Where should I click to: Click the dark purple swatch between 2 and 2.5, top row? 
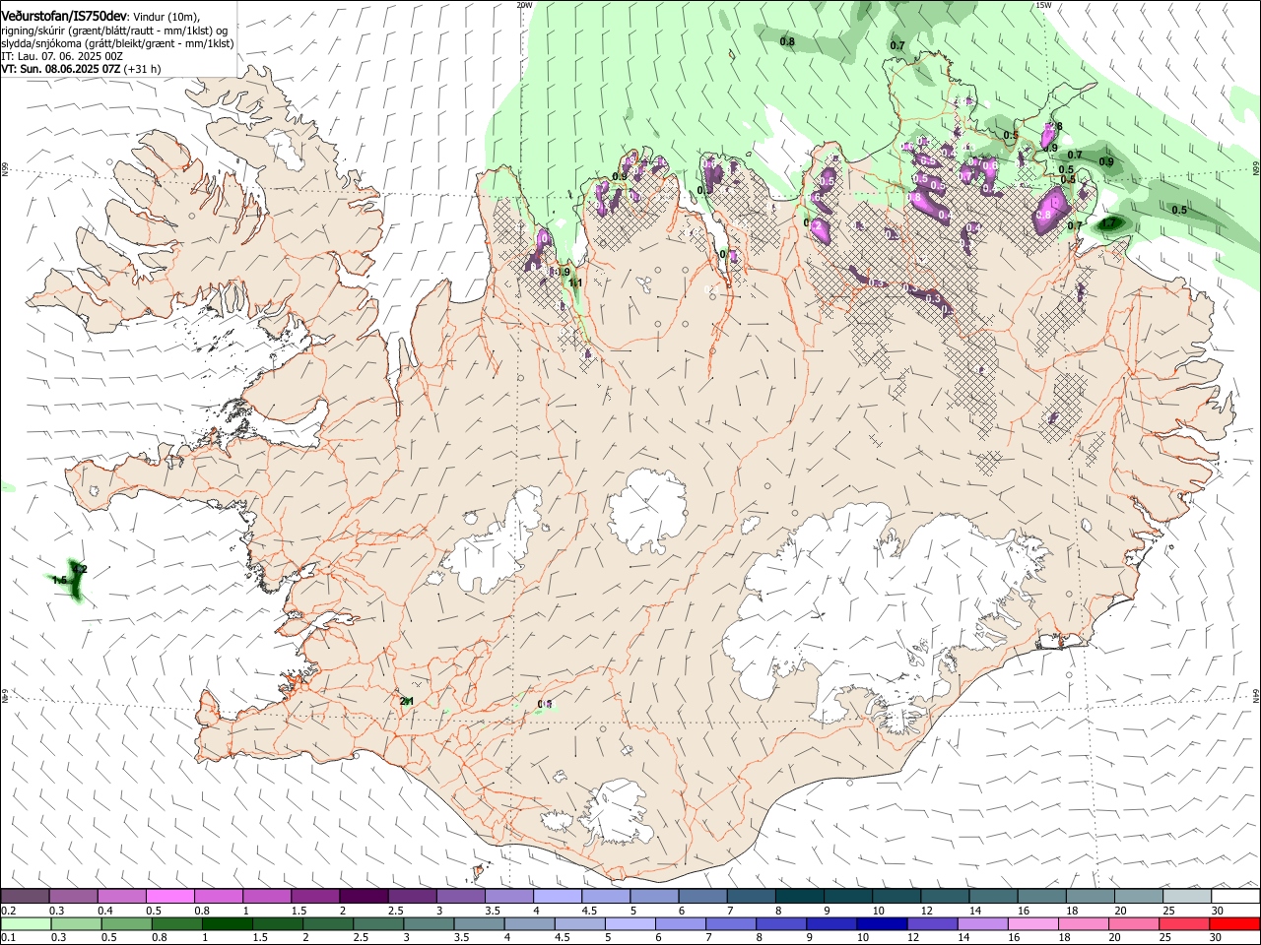point(364,896)
